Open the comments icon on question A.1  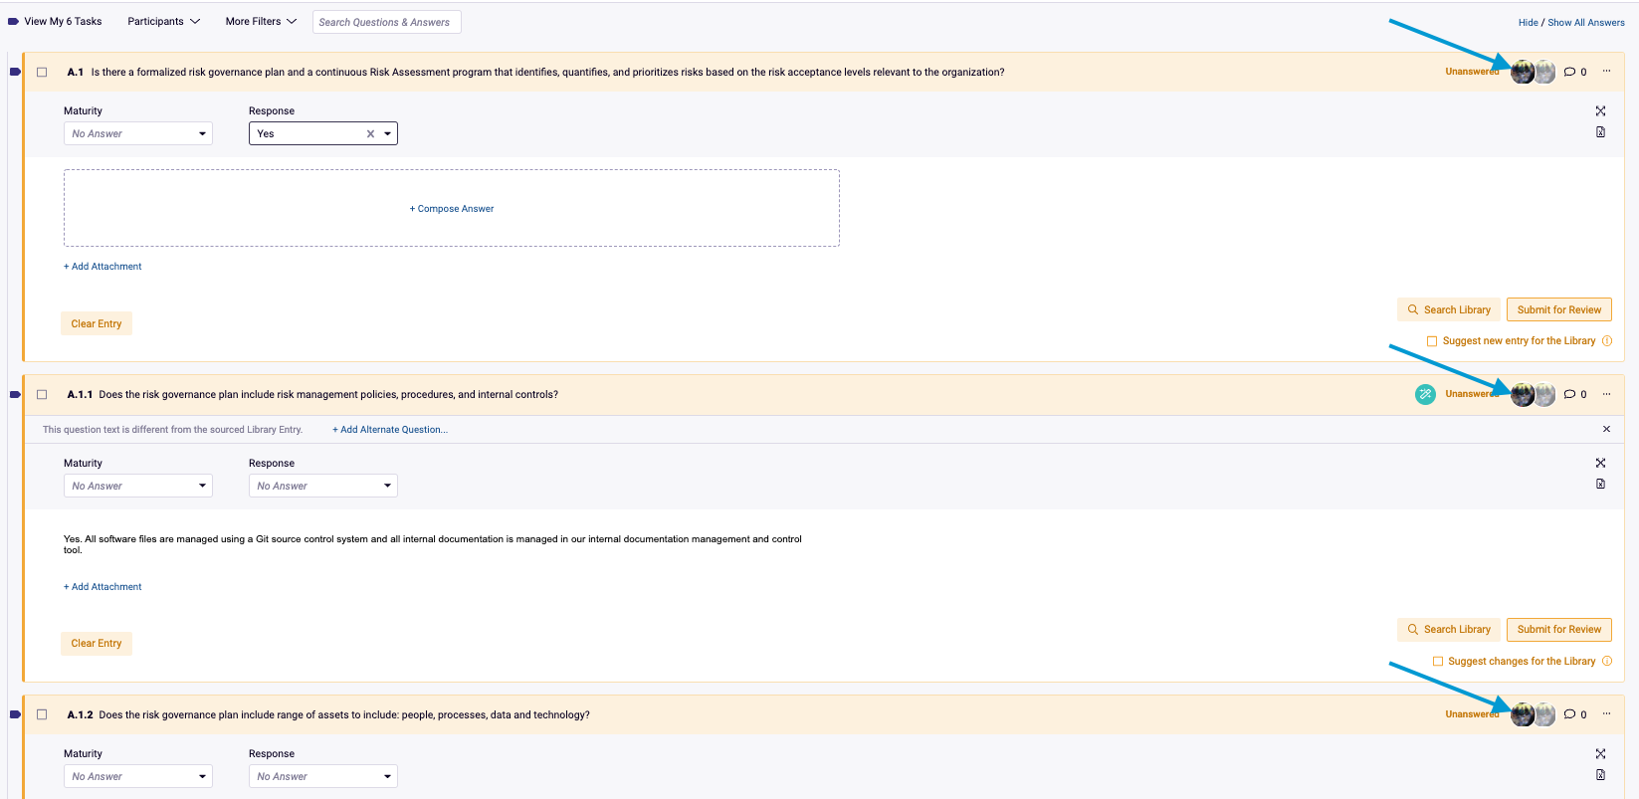point(1569,72)
